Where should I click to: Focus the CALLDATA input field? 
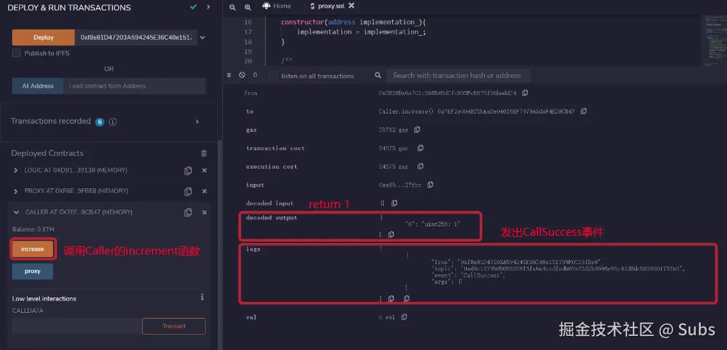[x=76, y=326]
